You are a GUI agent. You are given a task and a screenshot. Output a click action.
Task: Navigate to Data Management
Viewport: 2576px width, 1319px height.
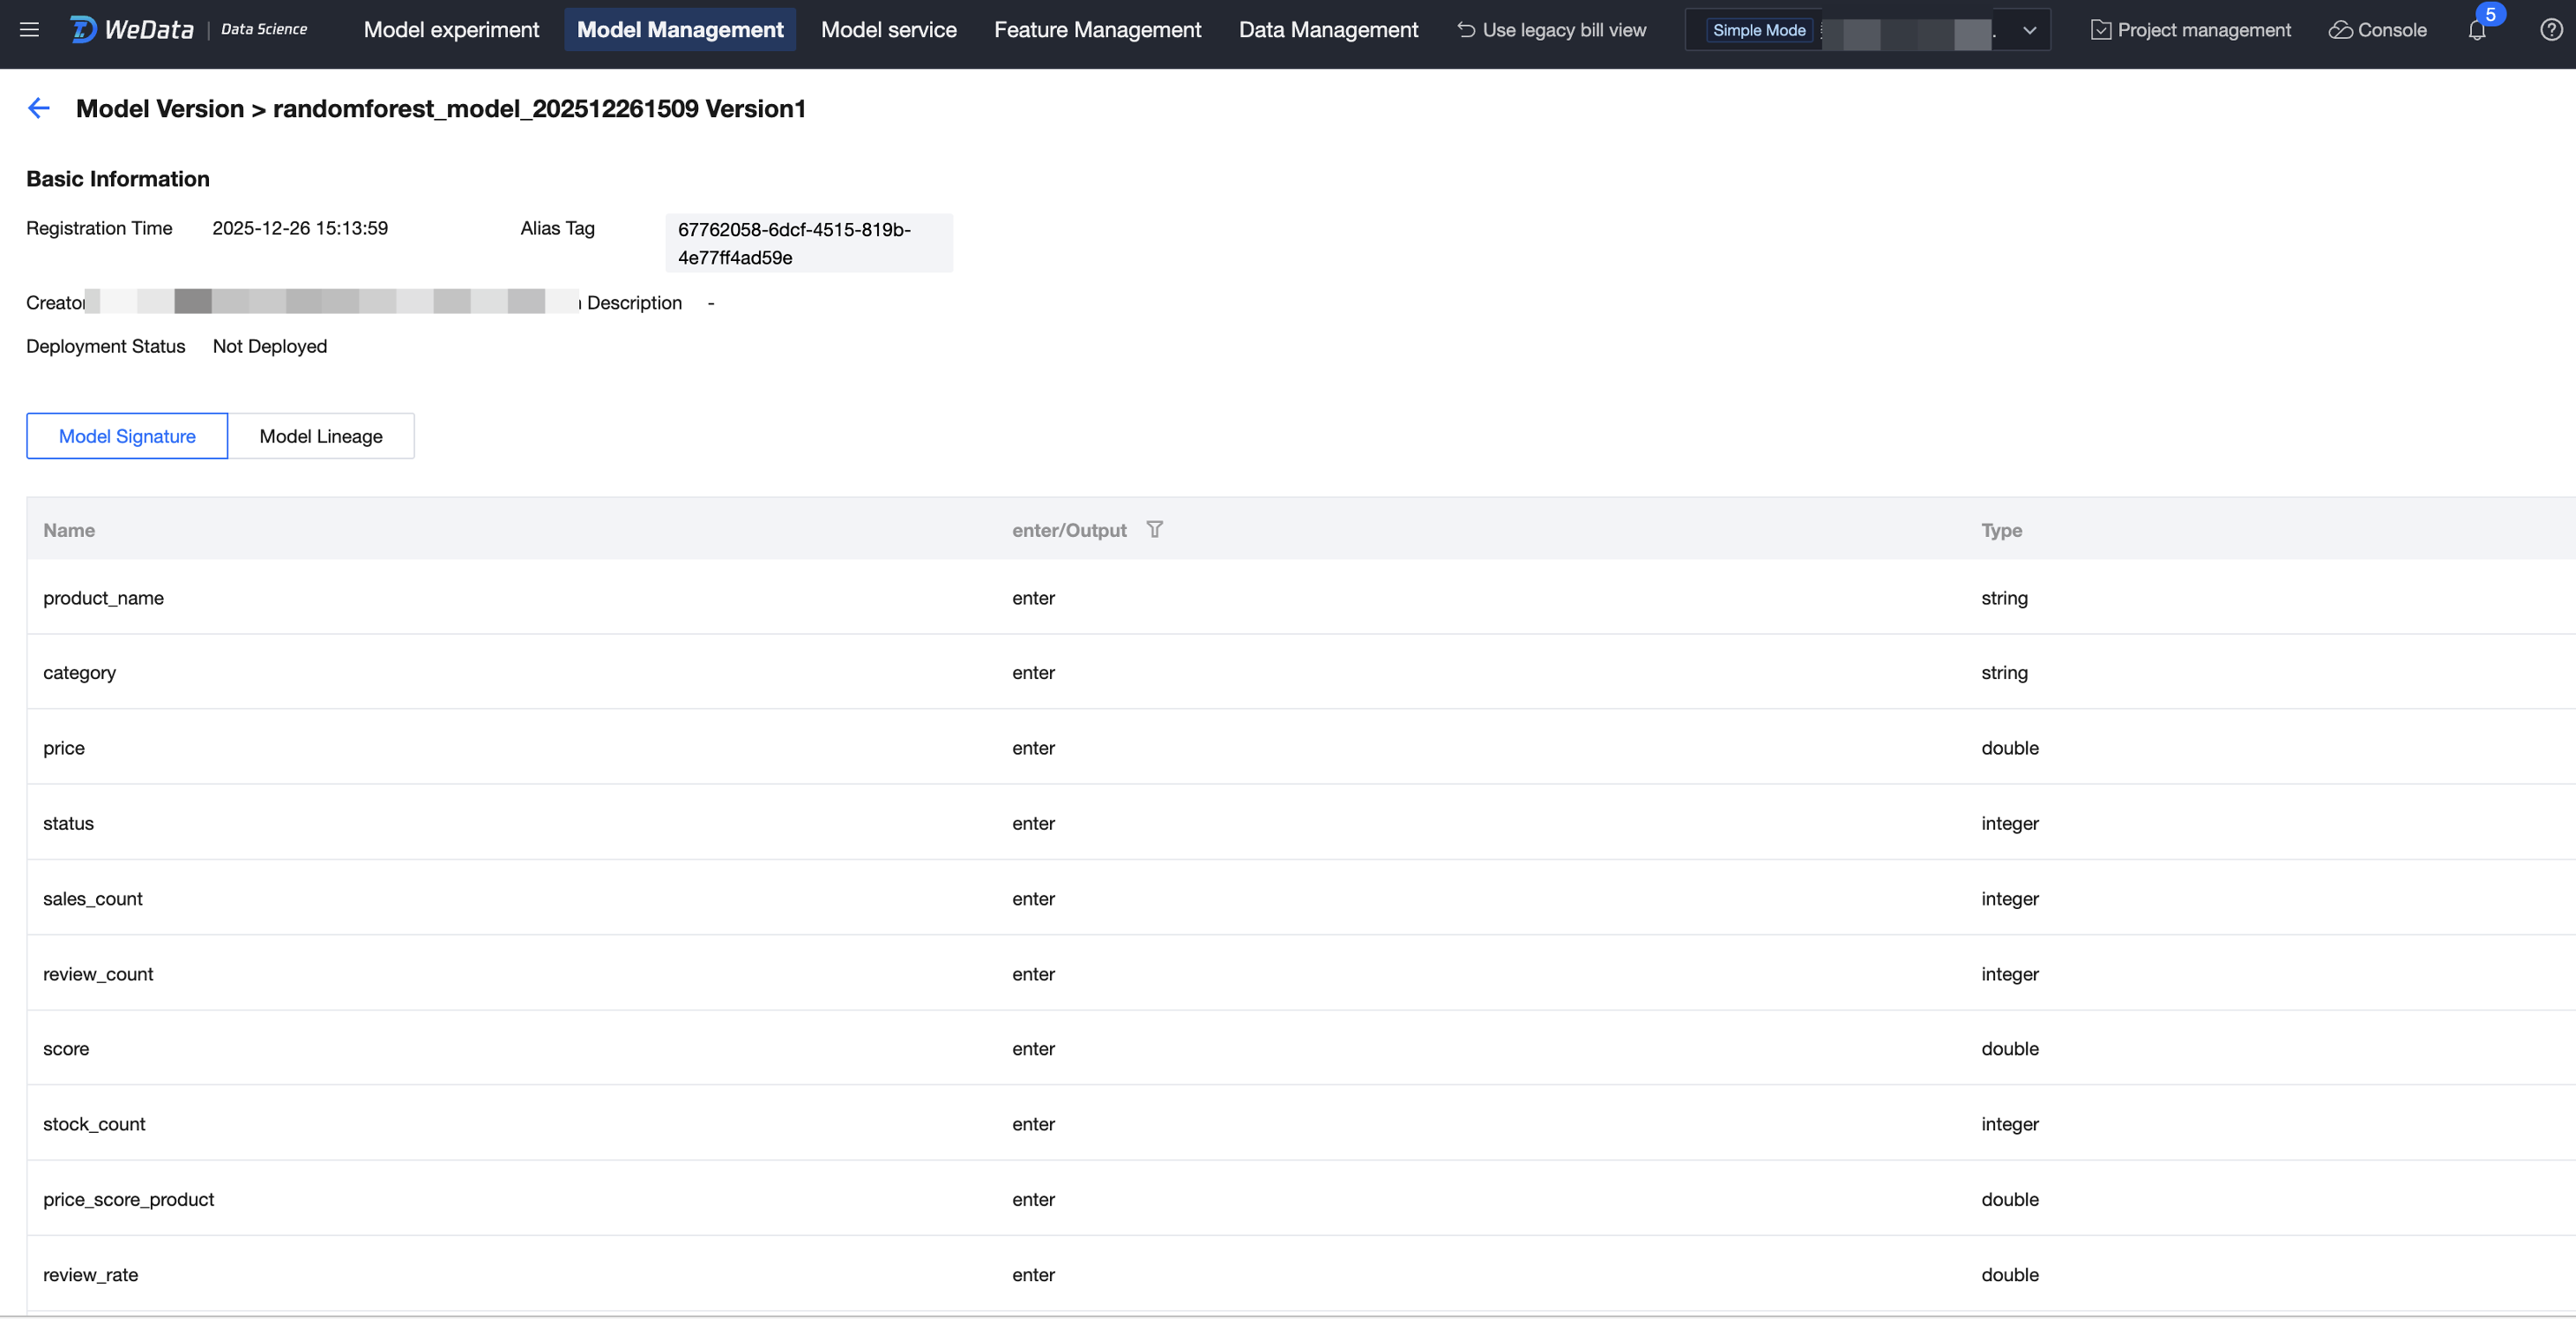1327,30
